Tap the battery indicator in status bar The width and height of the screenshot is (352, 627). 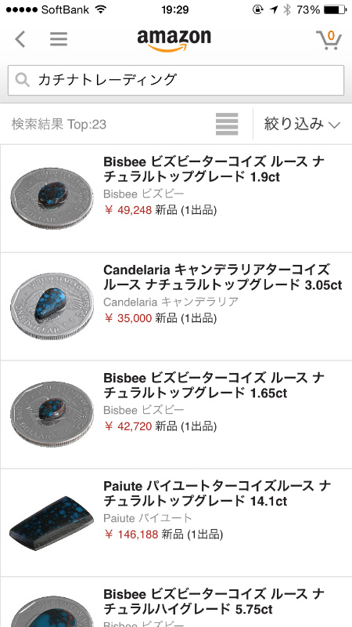[x=335, y=9]
